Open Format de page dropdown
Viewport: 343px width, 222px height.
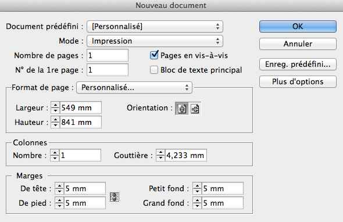[134, 88]
